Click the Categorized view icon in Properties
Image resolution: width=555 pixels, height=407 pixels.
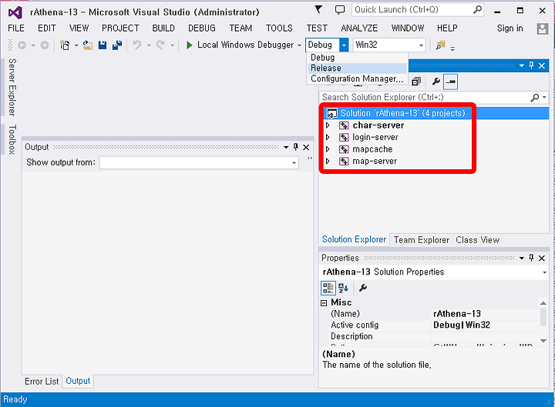pos(328,288)
